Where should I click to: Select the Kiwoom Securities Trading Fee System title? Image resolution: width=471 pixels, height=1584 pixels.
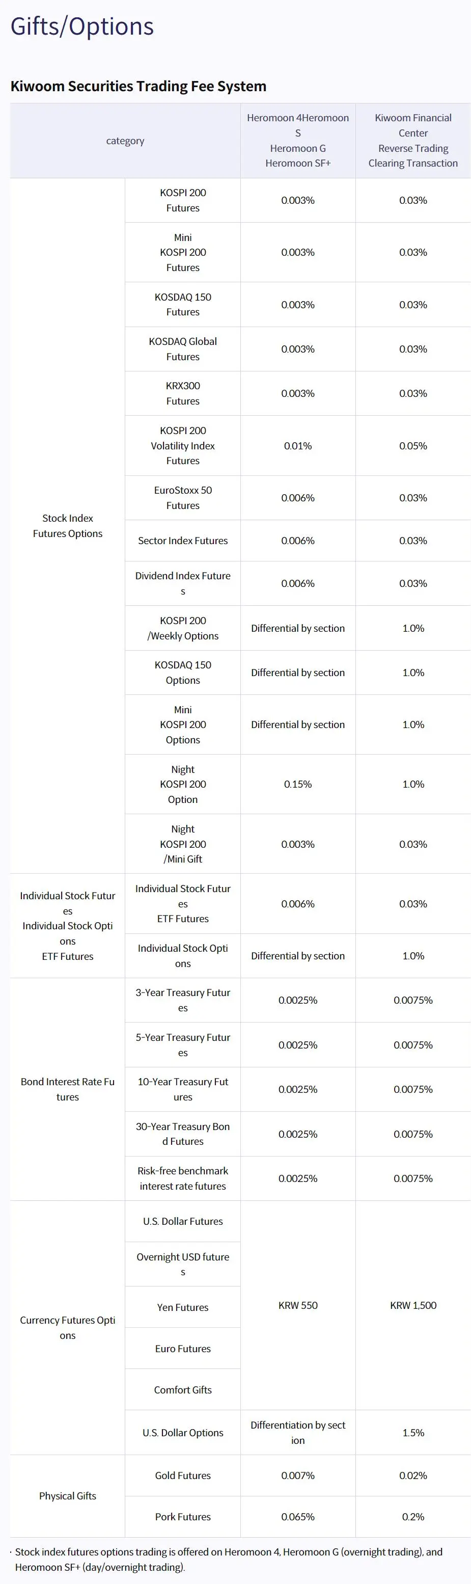click(138, 86)
